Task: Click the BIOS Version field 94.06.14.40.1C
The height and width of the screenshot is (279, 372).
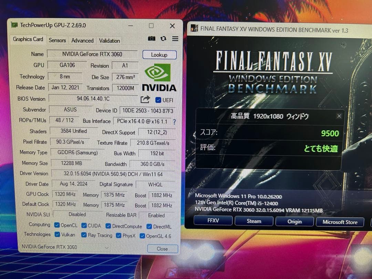Action: point(93,99)
